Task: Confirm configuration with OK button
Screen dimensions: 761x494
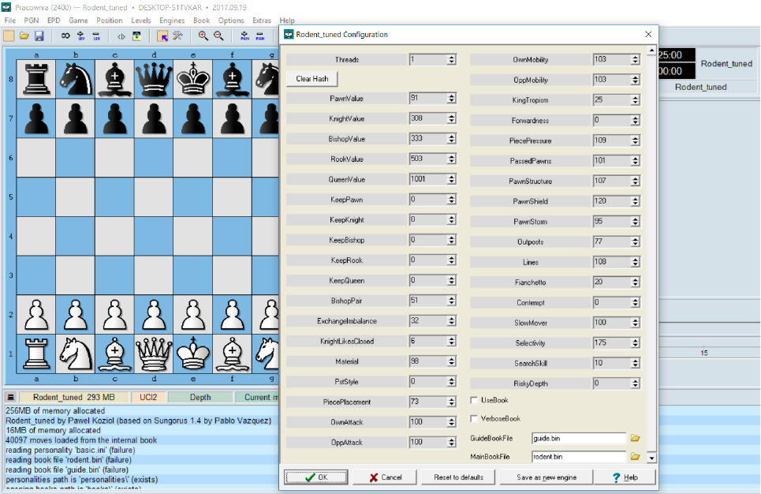Action: point(316,477)
